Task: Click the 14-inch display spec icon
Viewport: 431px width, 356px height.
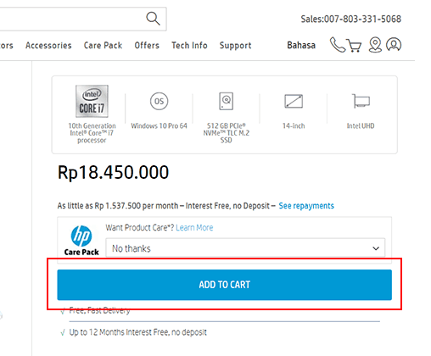Action: [294, 101]
